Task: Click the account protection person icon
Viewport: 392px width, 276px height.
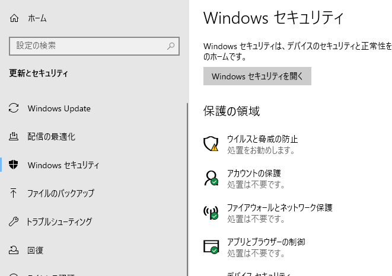Action: click(x=211, y=178)
